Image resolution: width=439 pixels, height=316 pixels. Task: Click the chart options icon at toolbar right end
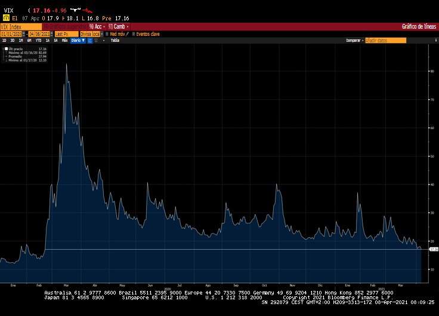[x=436, y=41]
